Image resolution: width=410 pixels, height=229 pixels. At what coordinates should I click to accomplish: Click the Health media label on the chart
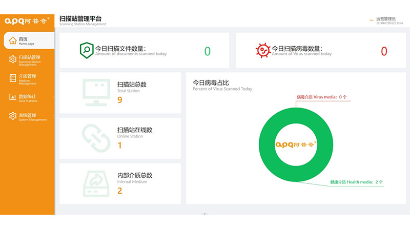click(357, 182)
